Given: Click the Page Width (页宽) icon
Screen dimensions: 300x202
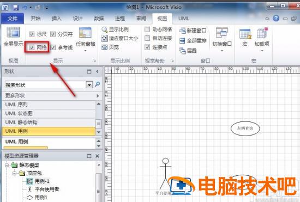Looking at the screenshot, I should 105,47.
